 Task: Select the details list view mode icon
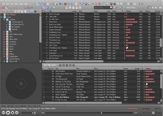149,8
